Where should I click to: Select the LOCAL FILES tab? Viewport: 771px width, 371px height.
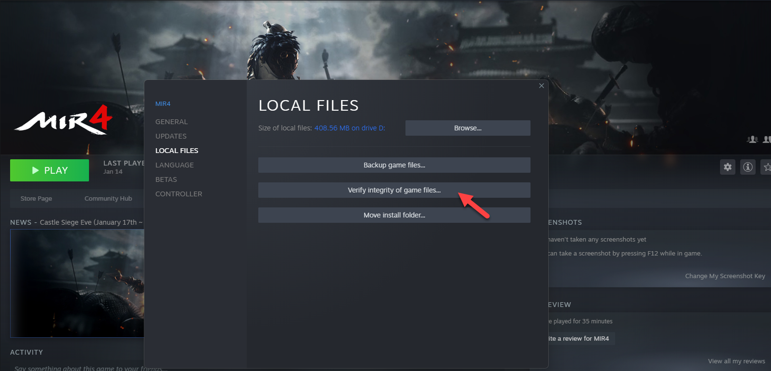[177, 151]
